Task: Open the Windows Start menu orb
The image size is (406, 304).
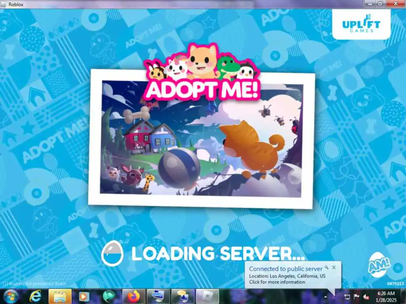Action: (11, 296)
